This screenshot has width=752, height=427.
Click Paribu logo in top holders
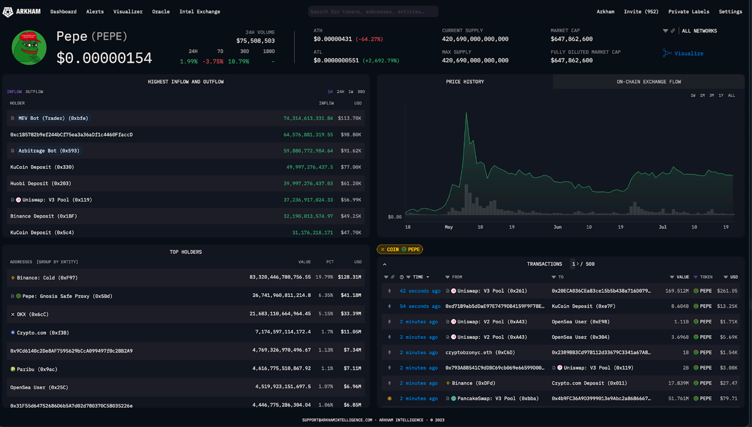[x=13, y=369]
